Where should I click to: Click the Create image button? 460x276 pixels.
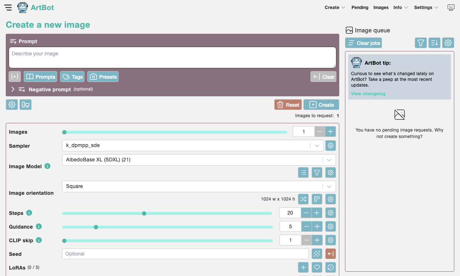(321, 105)
